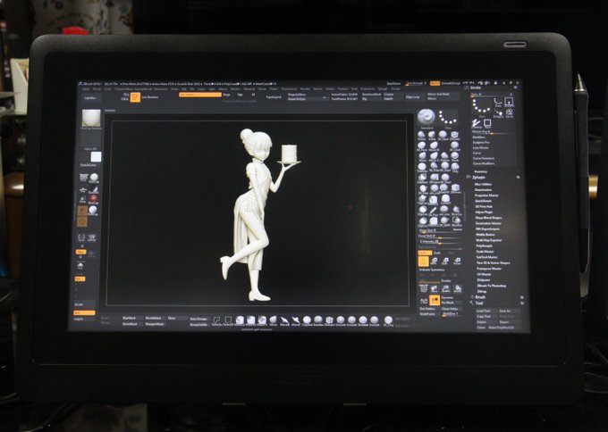Click the LightBox button
The height and width of the screenshot is (432, 608).
point(90,98)
